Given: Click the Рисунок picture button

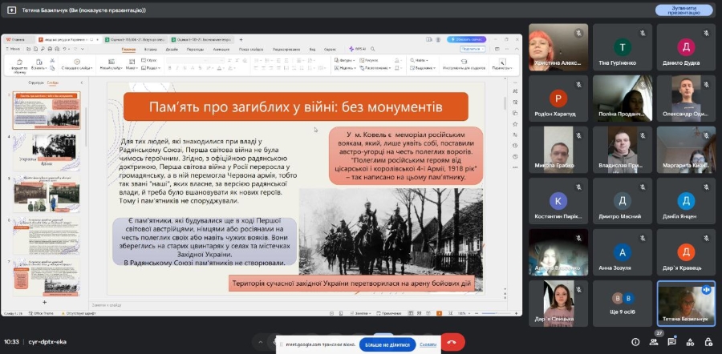Looking at the screenshot, I should point(369,60).
